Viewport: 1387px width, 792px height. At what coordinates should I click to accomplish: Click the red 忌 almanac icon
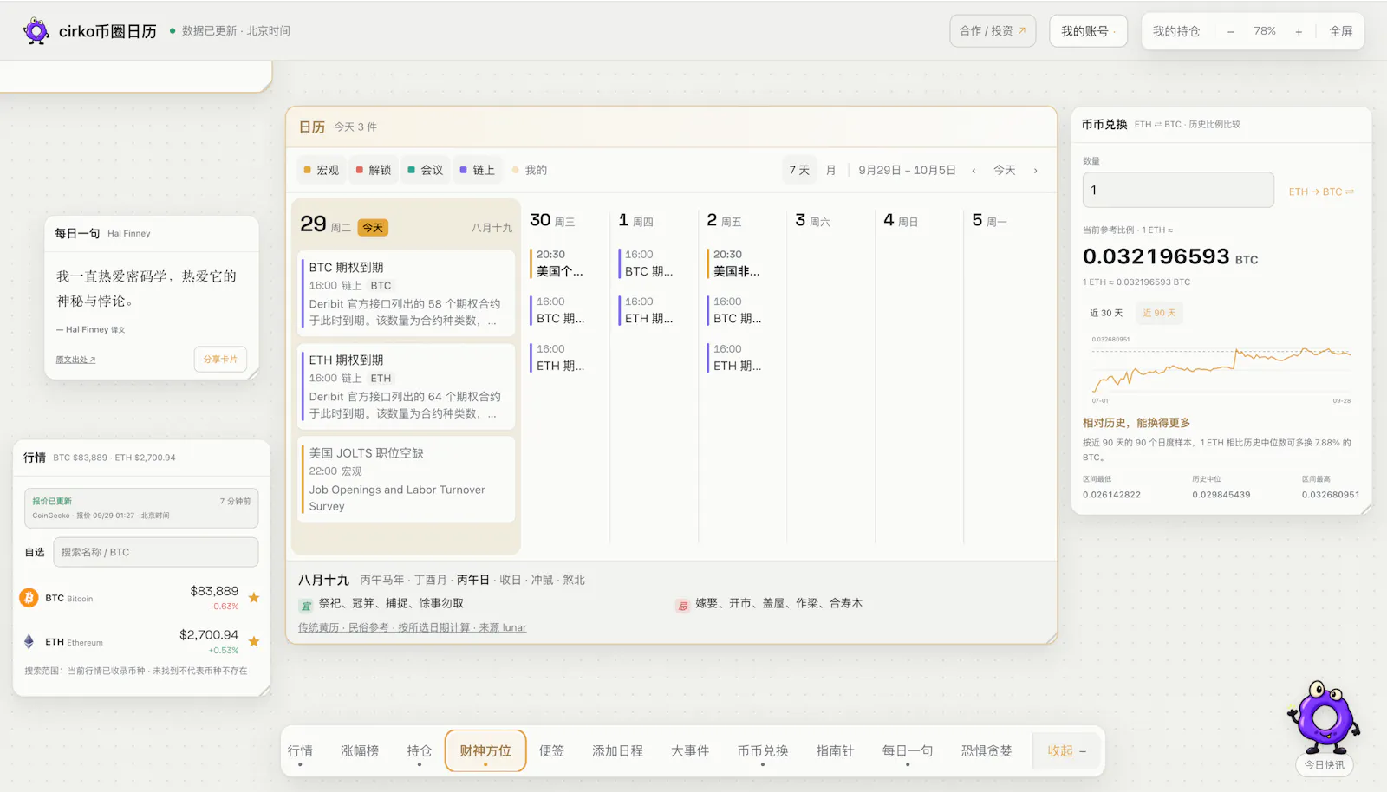tap(682, 606)
